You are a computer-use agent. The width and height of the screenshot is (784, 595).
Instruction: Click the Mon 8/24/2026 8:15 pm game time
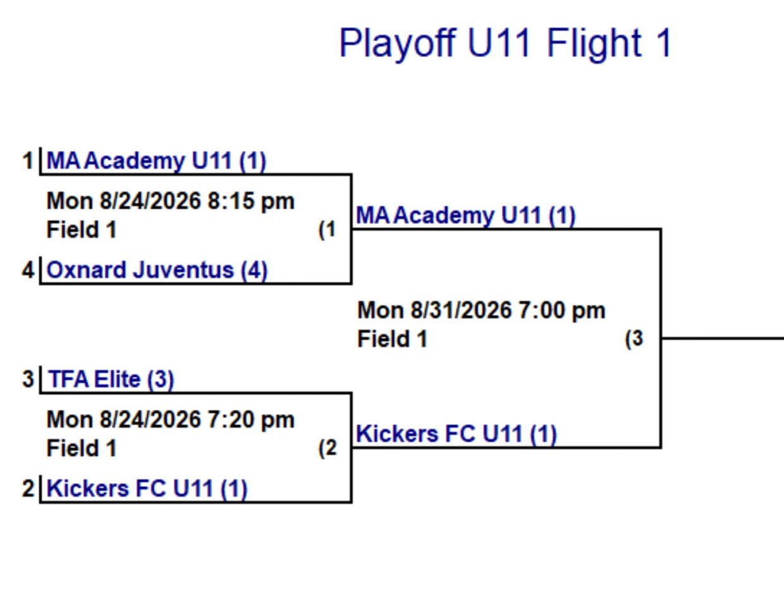click(x=171, y=201)
